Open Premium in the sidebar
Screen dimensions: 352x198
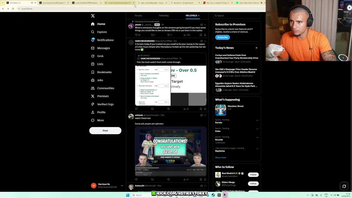pos(100,96)
